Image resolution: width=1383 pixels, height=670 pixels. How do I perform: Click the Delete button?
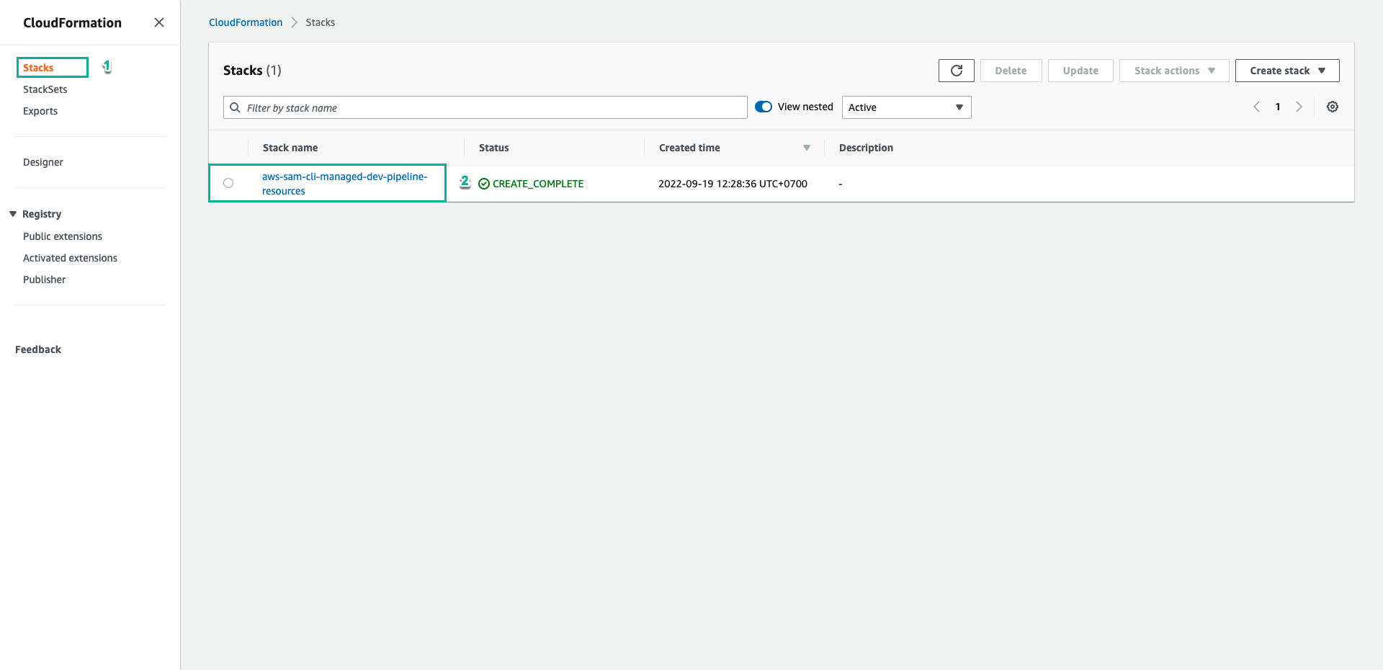(x=1011, y=71)
